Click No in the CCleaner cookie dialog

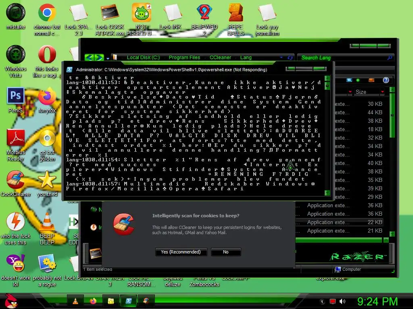tap(226, 252)
